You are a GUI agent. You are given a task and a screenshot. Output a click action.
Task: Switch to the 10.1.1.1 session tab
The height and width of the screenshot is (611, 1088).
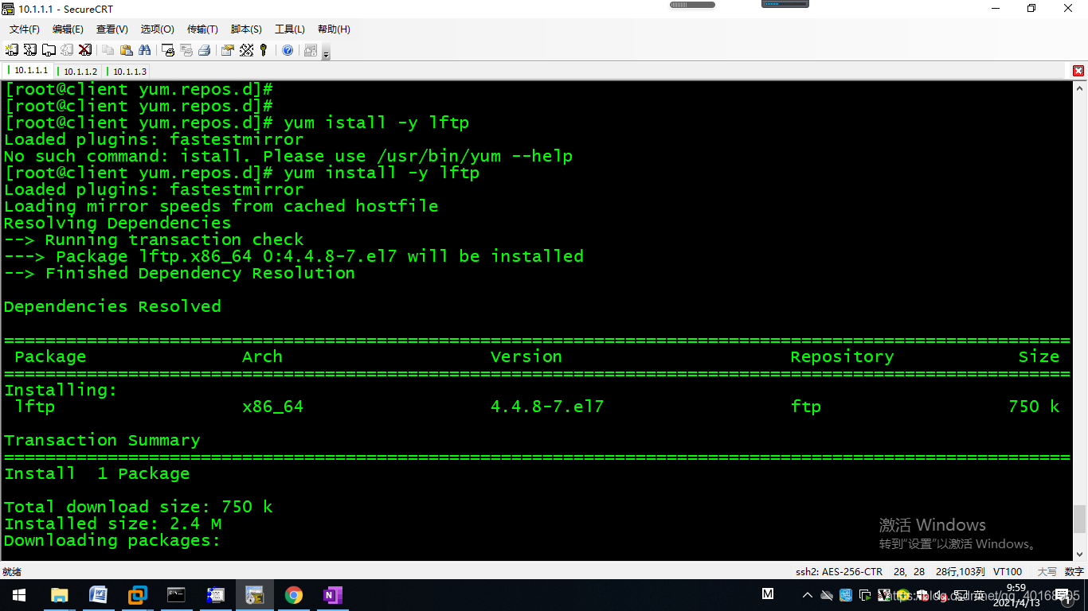29,71
